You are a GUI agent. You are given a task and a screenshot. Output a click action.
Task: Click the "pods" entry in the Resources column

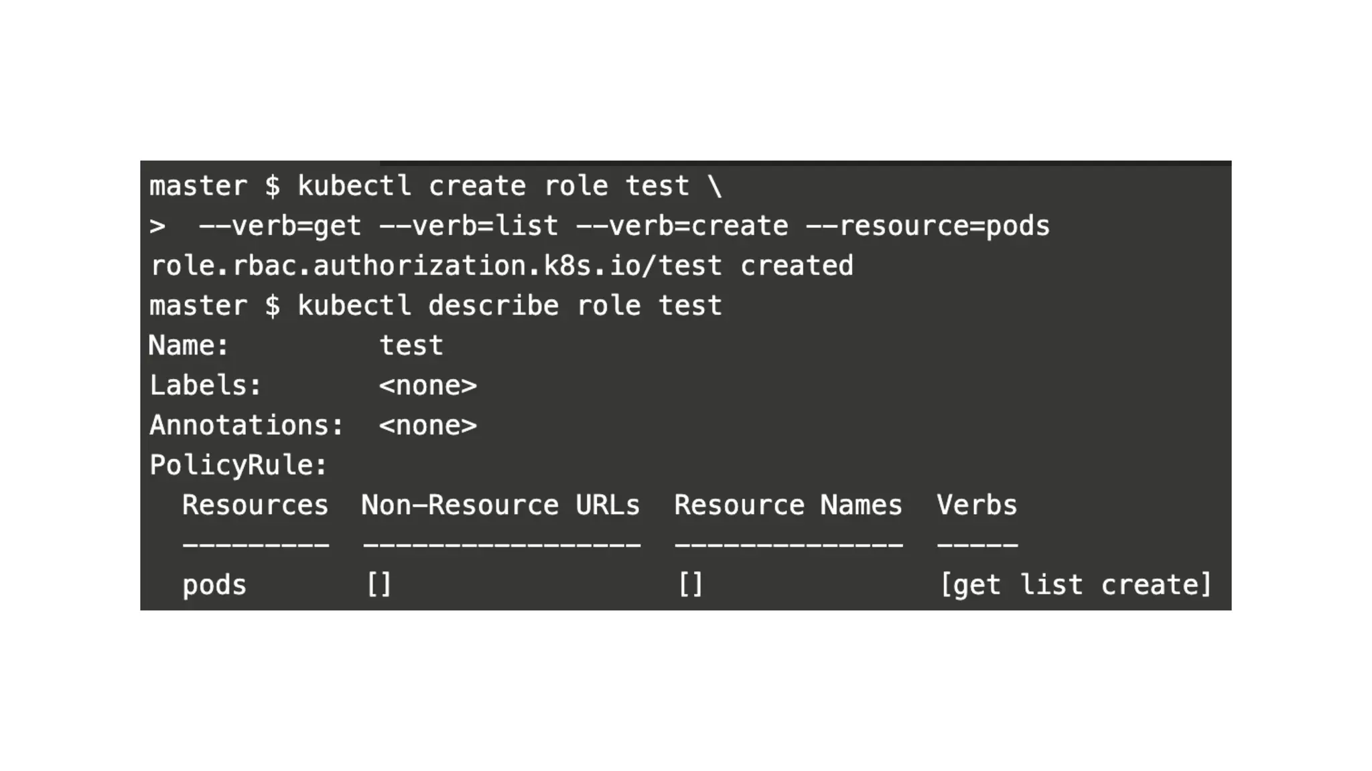214,585
